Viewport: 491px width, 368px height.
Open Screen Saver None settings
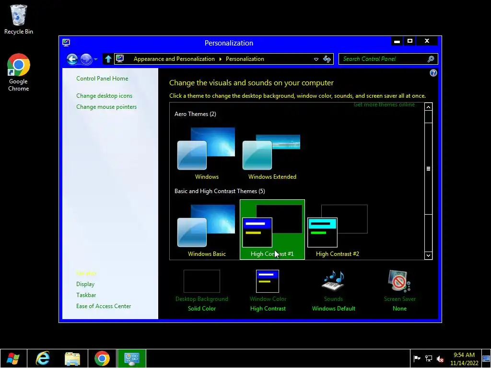click(399, 290)
